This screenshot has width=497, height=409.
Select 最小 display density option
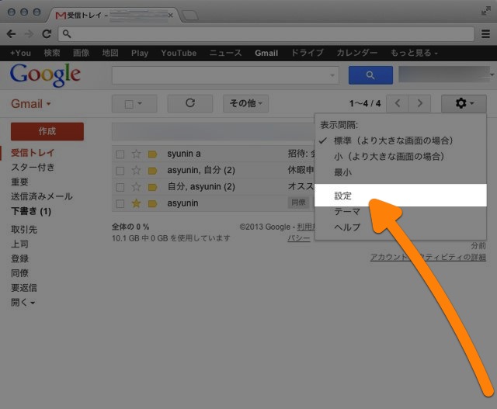401,172
